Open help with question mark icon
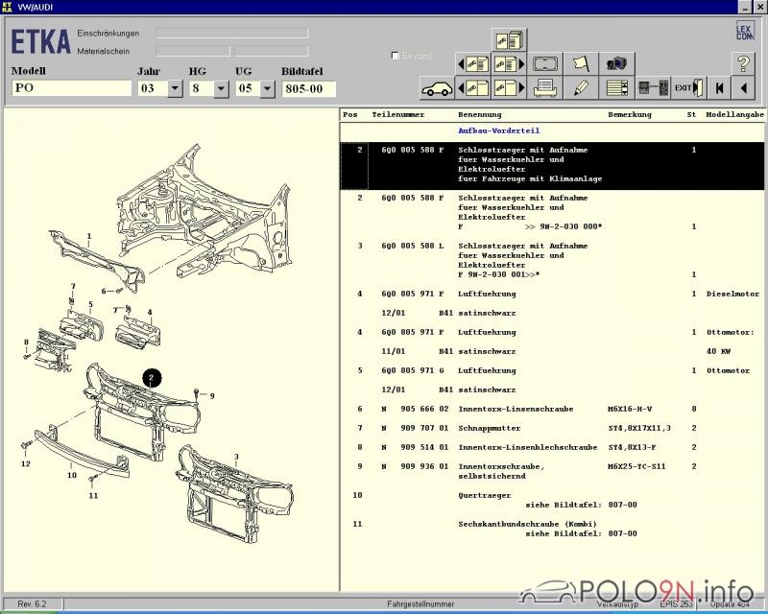 point(743,63)
